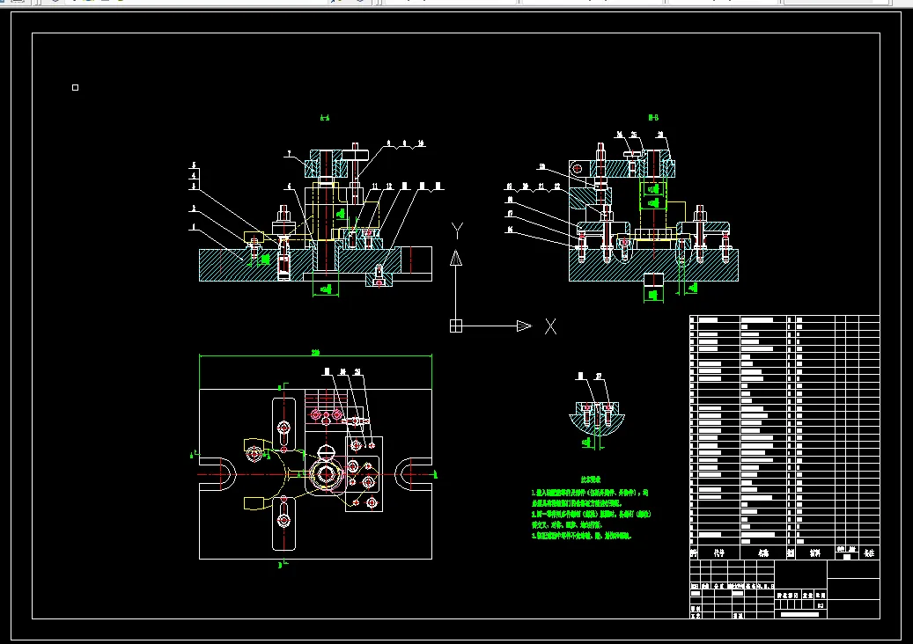
Task: Click the Y axis arrowhead of UCS icon
Action: click(x=456, y=258)
